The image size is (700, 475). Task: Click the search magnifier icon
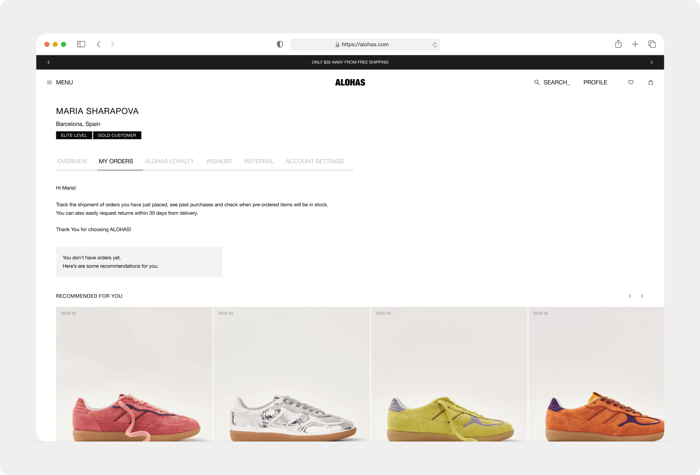click(537, 82)
